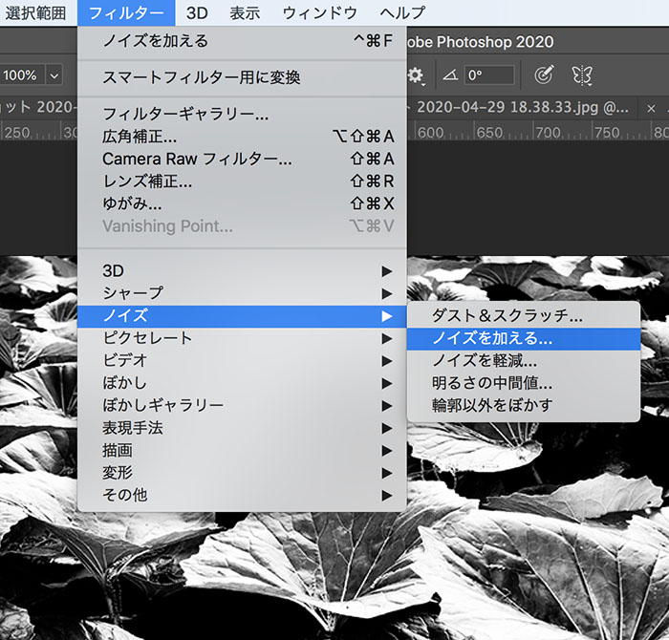Select ノイズを軽減... from submenu
The height and width of the screenshot is (640, 669).
485,361
